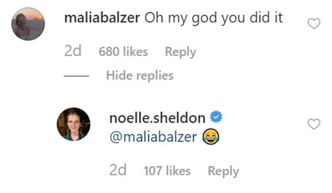Open maliabalzer's profile picture
Viewport: 332px width, 193px height.
click(x=28, y=24)
